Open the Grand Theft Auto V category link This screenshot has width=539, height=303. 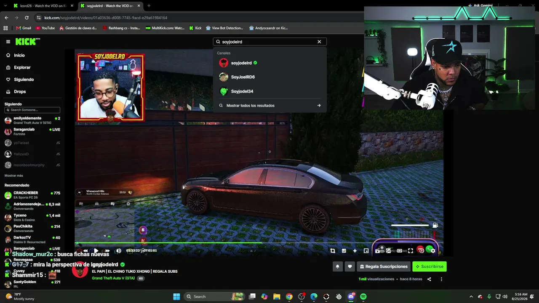(x=113, y=278)
